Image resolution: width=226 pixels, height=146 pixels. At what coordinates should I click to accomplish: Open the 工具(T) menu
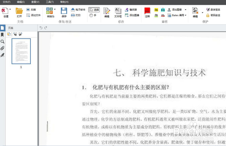(x=50, y=2)
